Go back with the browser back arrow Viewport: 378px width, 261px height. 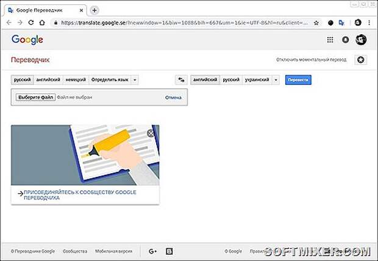(x=9, y=23)
